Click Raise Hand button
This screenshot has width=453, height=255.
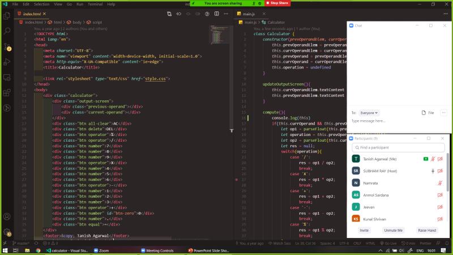427,231
